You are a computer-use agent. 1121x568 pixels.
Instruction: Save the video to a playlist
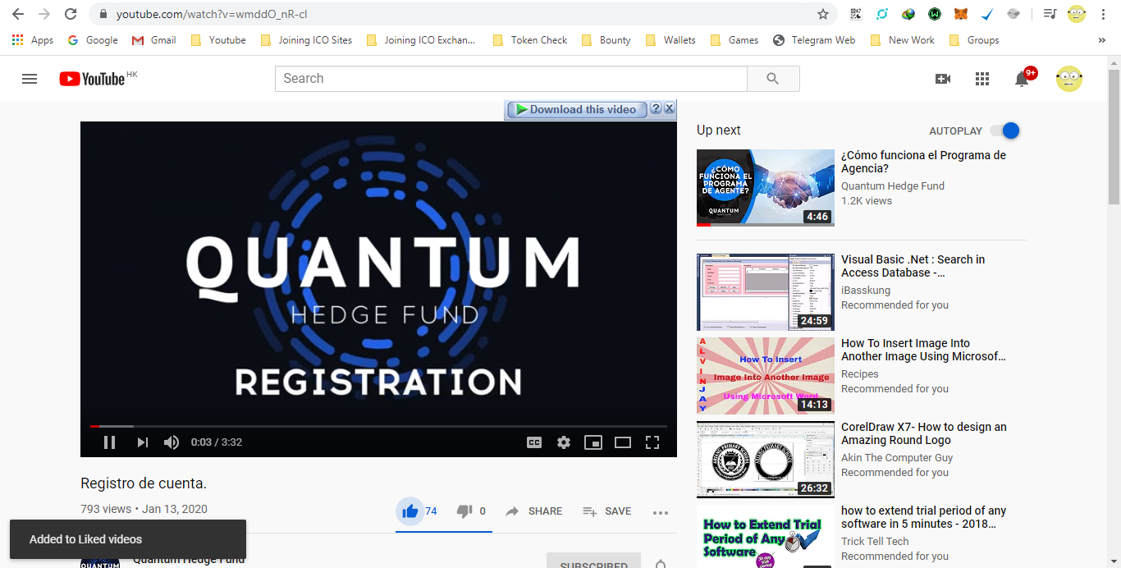click(606, 511)
